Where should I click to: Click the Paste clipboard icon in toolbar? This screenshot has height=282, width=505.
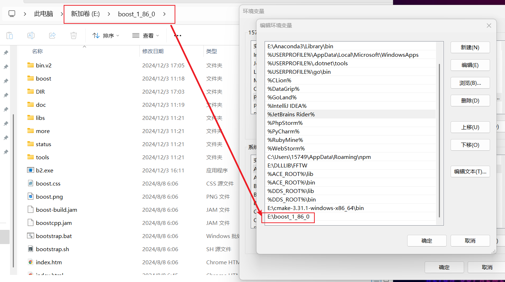10,35
